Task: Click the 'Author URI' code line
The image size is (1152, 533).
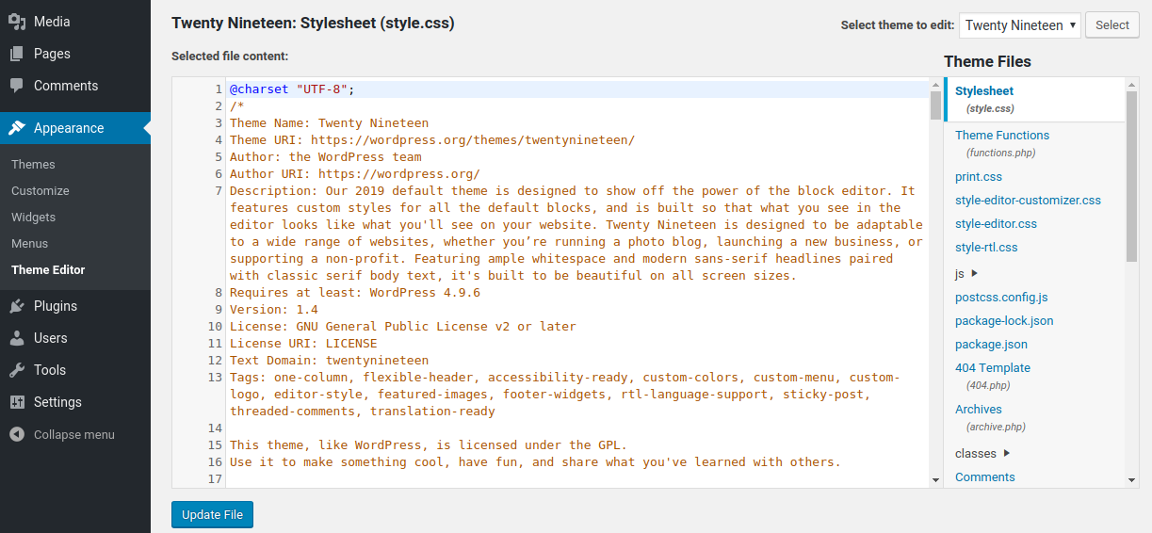Action: [355, 174]
